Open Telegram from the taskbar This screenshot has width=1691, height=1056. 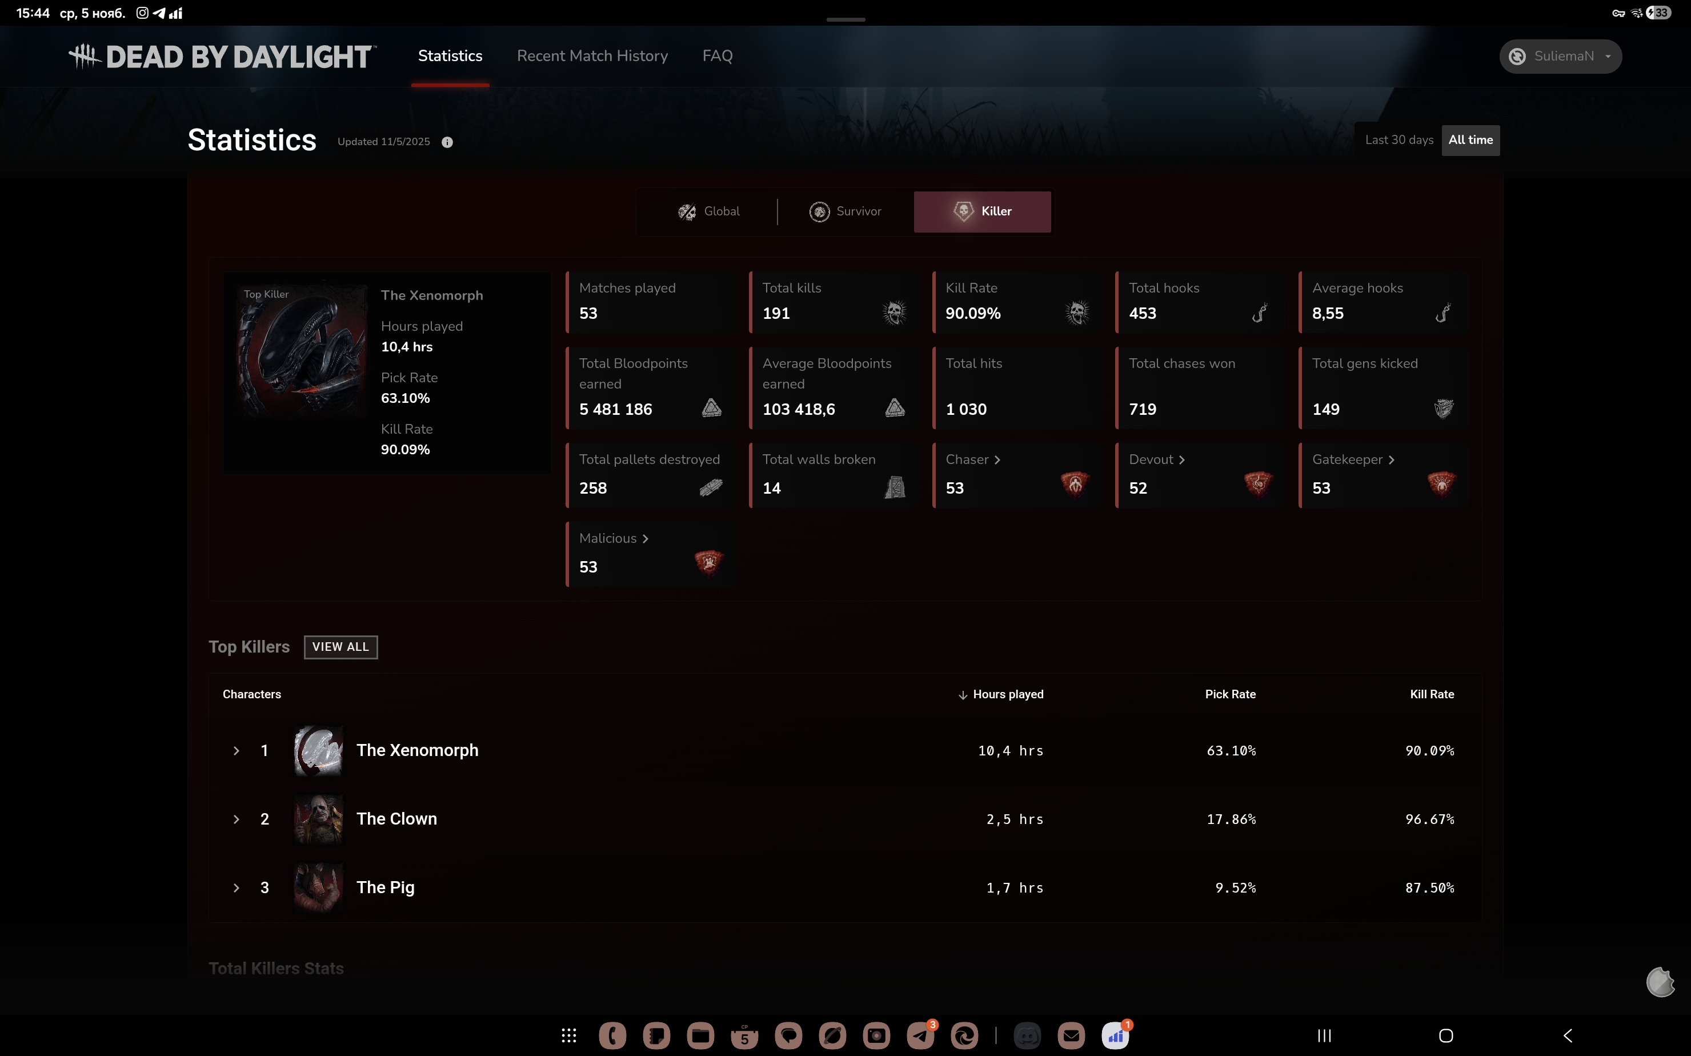click(x=920, y=1035)
